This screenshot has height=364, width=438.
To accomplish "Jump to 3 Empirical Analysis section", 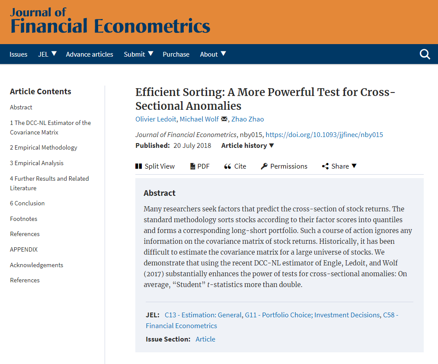I will tap(37, 163).
